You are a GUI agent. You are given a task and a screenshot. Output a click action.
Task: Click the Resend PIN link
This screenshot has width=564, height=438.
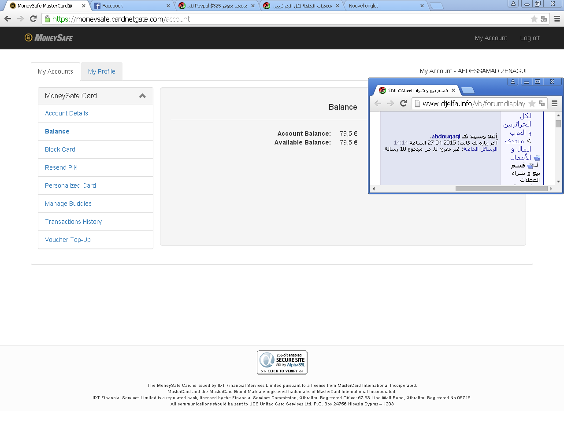[x=61, y=167]
